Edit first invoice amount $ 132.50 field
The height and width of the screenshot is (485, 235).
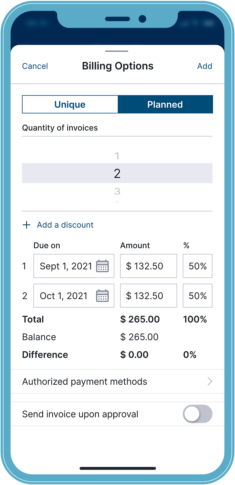tap(148, 266)
